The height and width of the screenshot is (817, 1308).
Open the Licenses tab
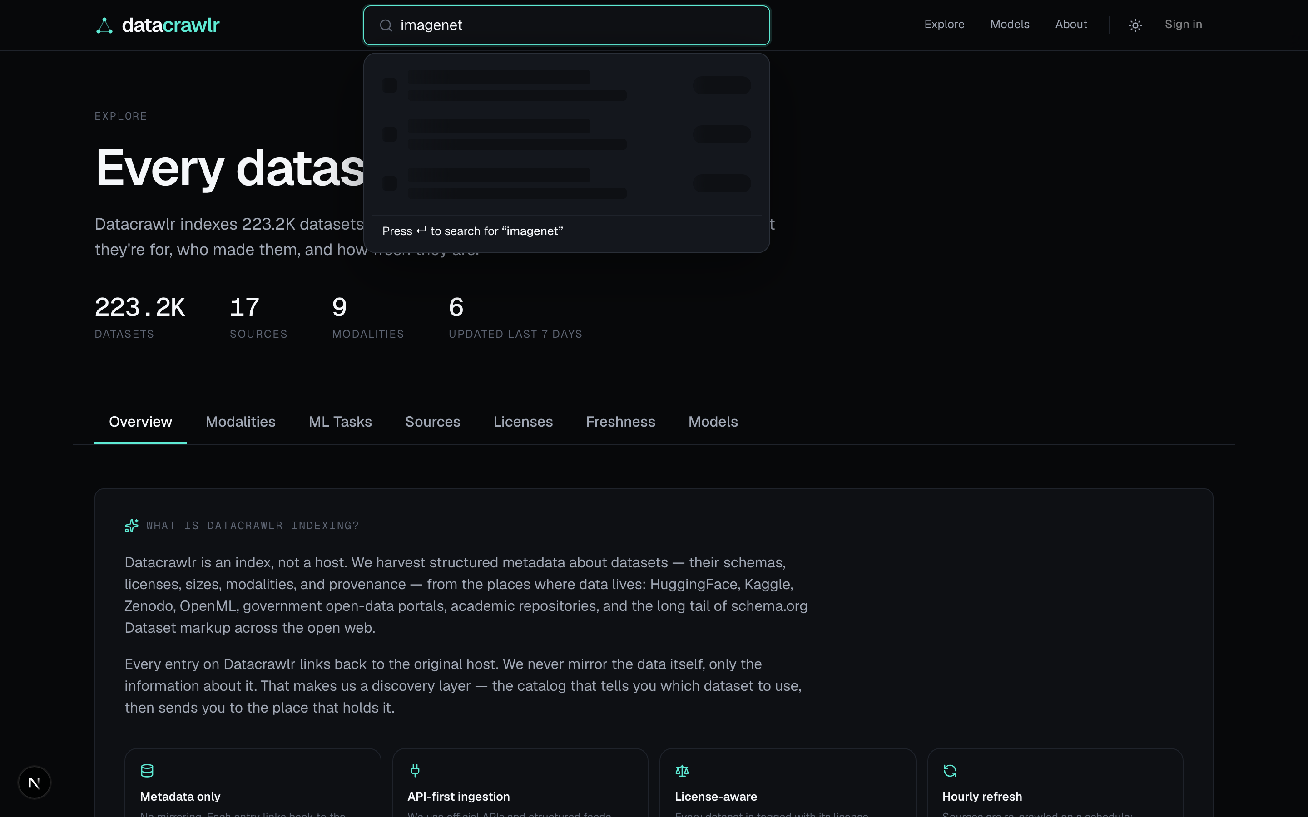click(x=523, y=422)
